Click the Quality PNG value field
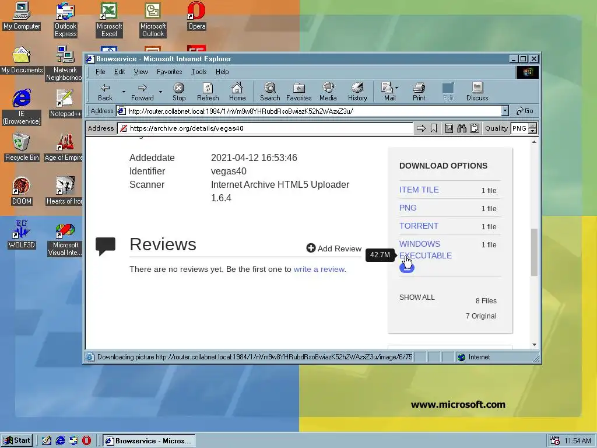Image resolution: width=597 pixels, height=448 pixels. (x=519, y=128)
